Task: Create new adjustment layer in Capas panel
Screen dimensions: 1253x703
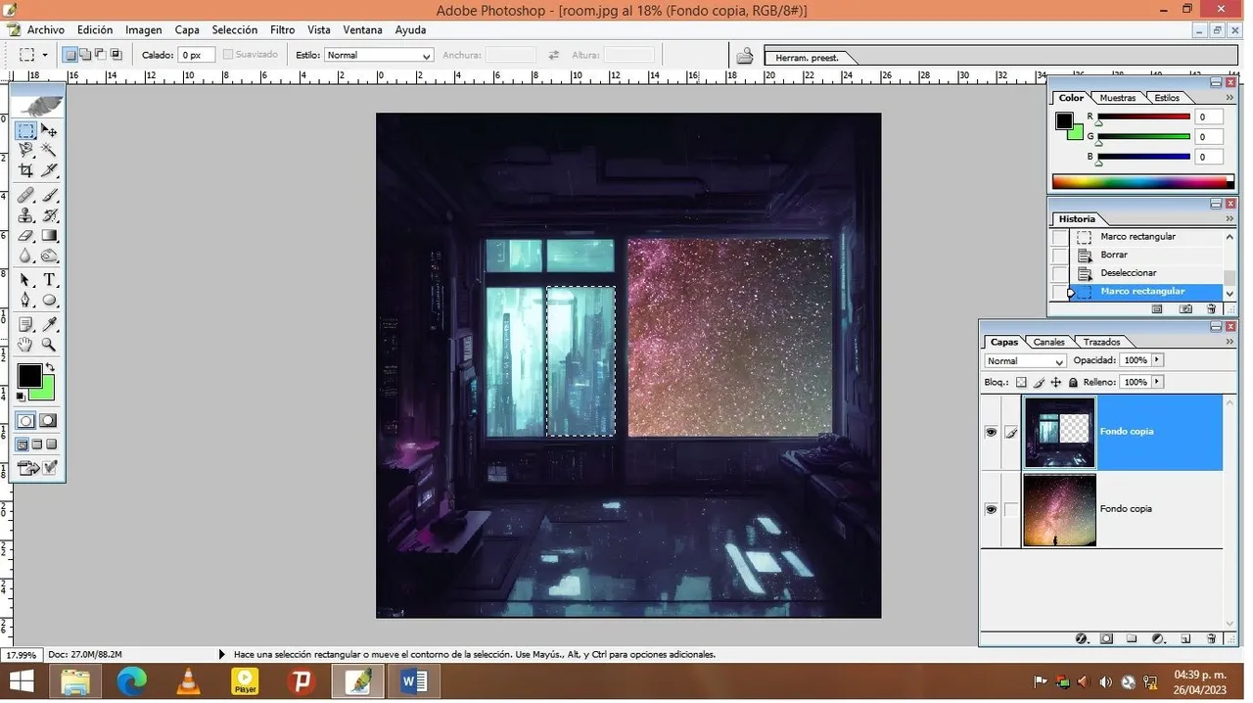Action: [x=1158, y=638]
